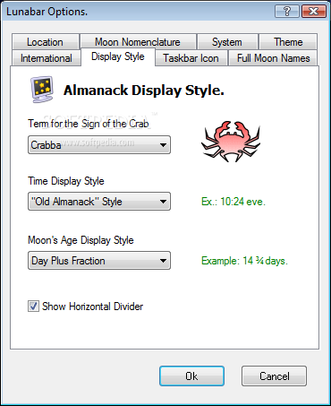This screenshot has height=406, width=331.
Task: Go to the Theme tab
Action: pos(288,42)
